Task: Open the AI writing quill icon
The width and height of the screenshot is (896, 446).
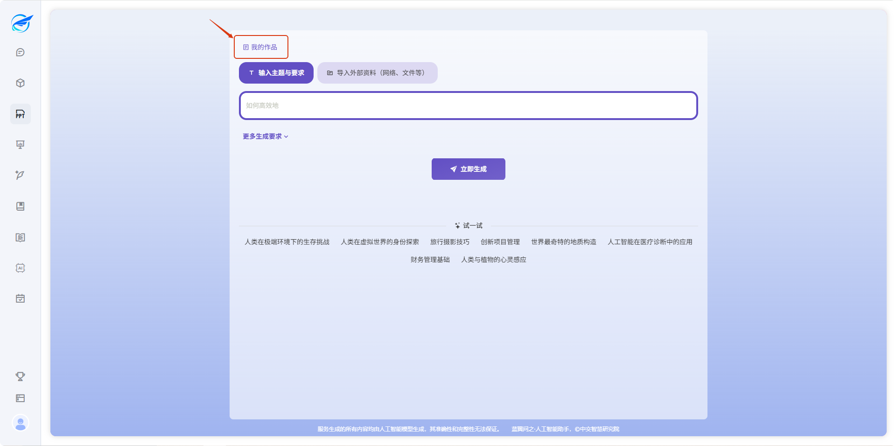Action: coord(20,175)
